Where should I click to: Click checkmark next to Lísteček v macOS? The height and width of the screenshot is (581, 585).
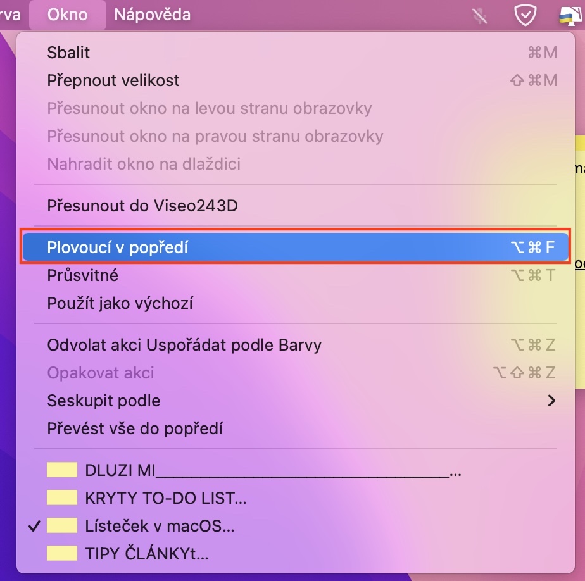pos(35,526)
